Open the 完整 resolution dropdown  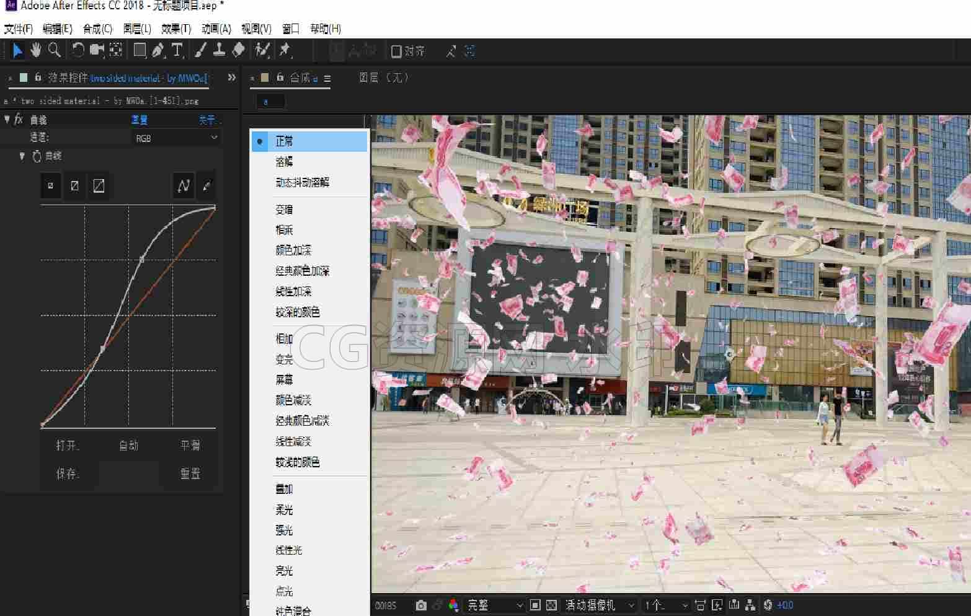[x=495, y=605]
